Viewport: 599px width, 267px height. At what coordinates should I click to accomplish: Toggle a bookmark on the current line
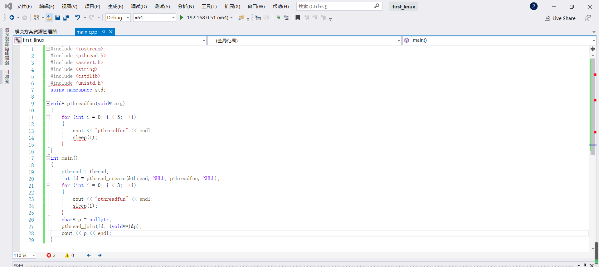[x=298, y=18]
